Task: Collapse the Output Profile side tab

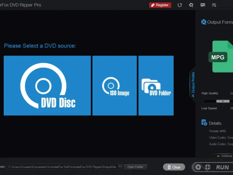Action: [193, 85]
